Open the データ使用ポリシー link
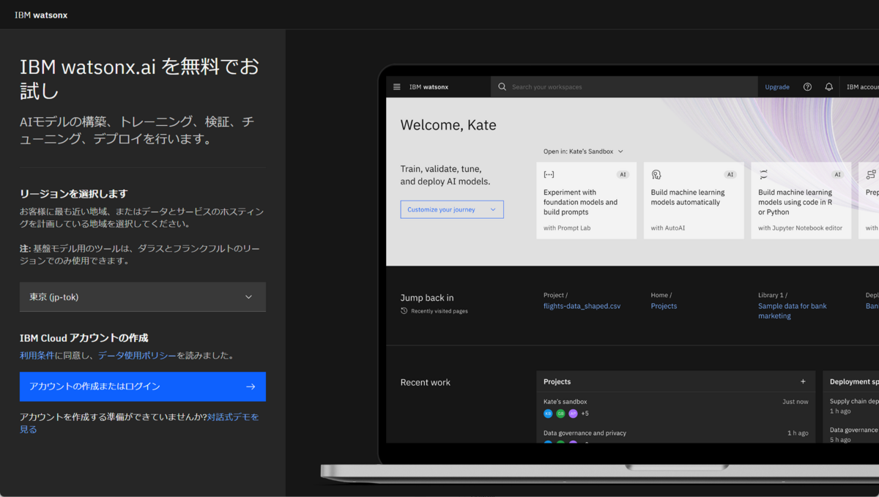The width and height of the screenshot is (879, 497). point(137,356)
